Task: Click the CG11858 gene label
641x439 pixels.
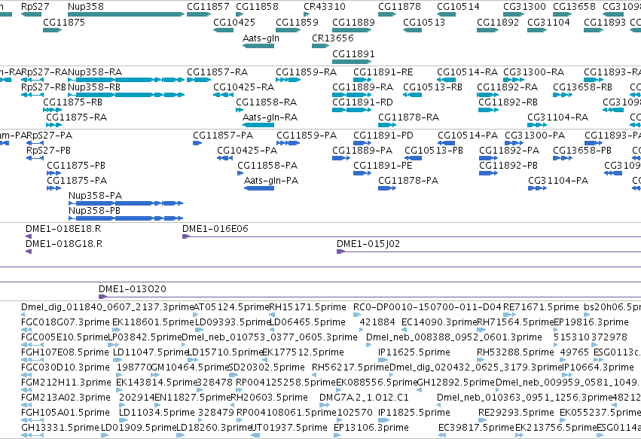Action: (257, 7)
